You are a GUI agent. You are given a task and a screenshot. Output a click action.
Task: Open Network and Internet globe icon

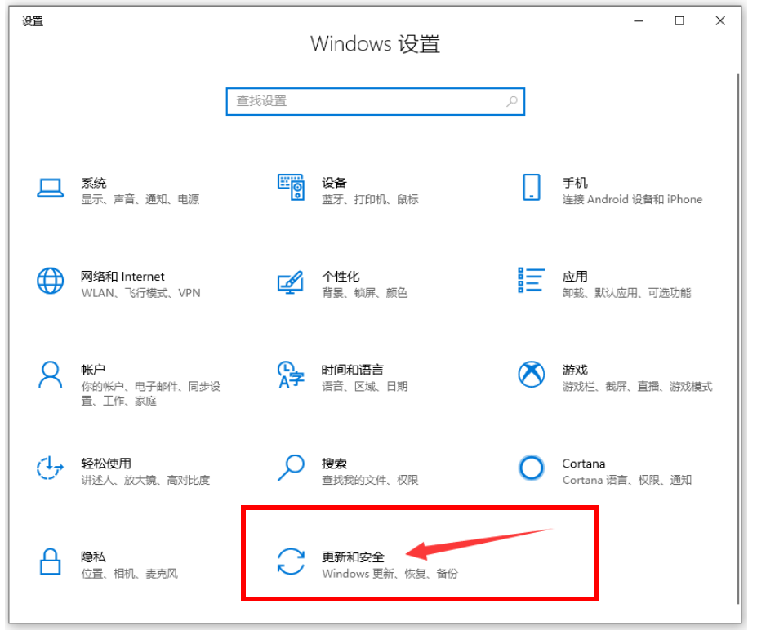click(x=50, y=281)
